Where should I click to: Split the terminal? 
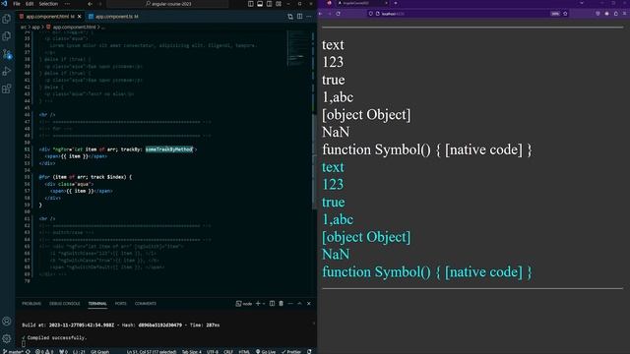[272, 304]
